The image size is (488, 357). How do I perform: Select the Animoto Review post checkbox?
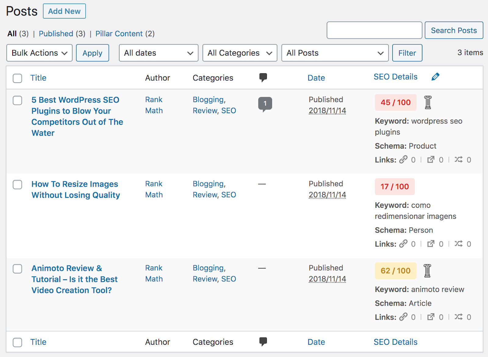[17, 269]
